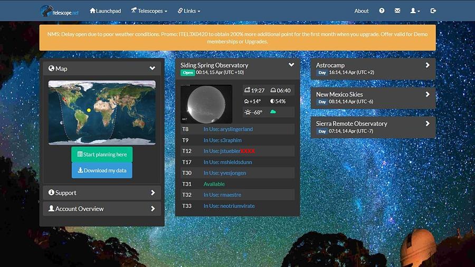The image size is (475, 267).
Task: Collapse the Siding Spring Observatory panel
Action: click(x=291, y=65)
